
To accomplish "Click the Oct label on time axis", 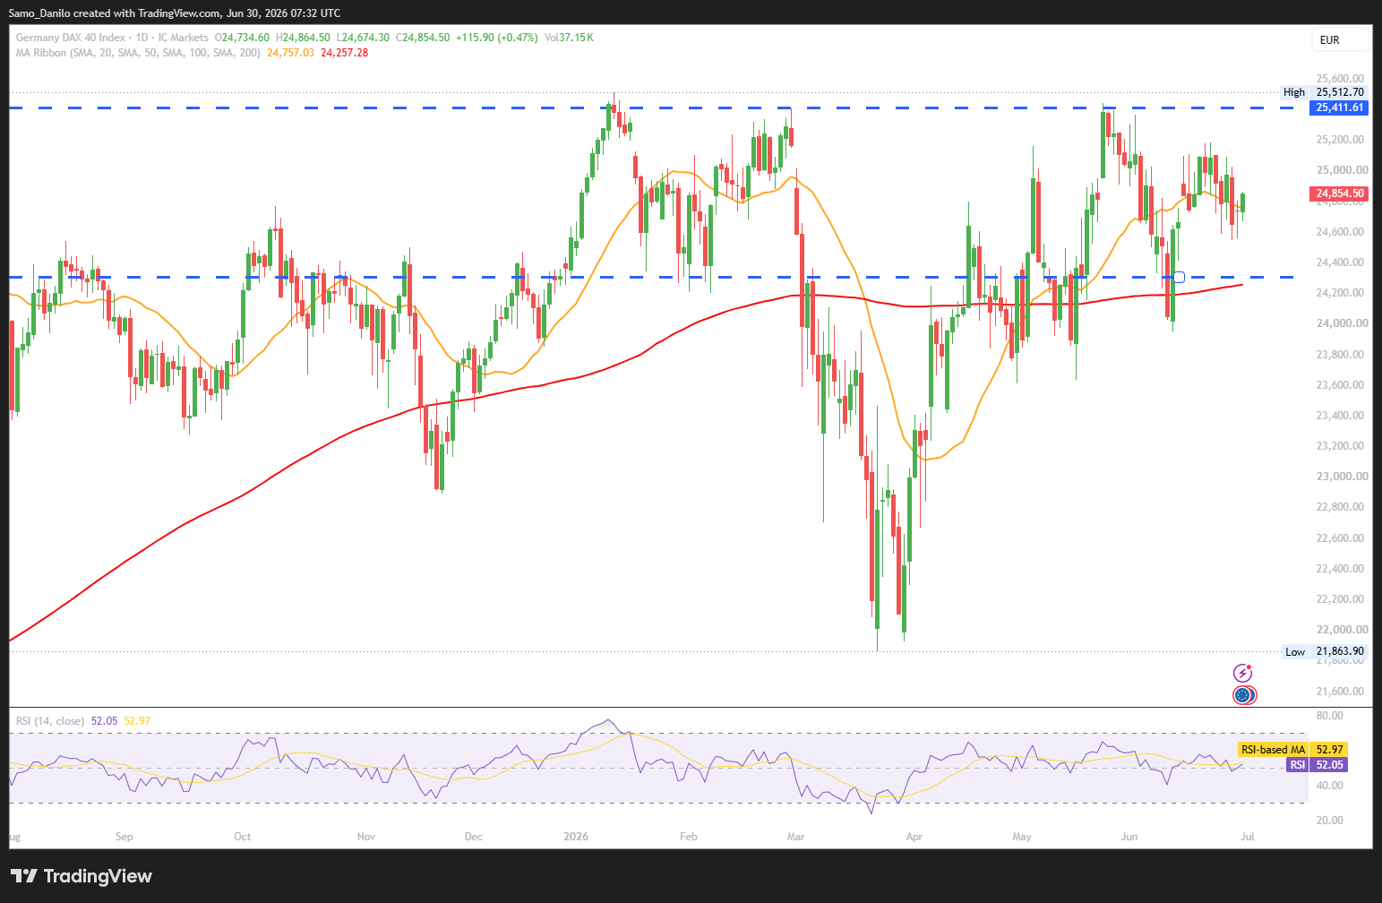I will 243,837.
